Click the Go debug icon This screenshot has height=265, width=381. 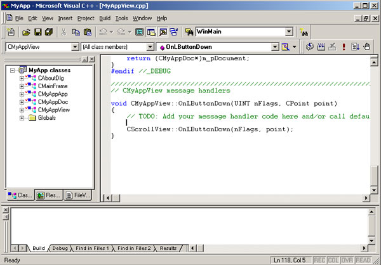(355, 46)
